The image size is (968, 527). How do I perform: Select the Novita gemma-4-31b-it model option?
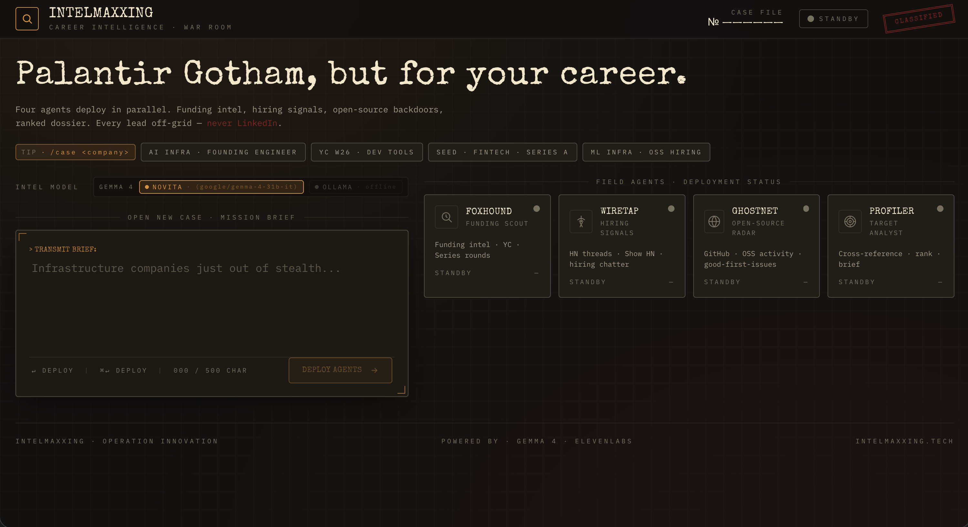click(221, 187)
